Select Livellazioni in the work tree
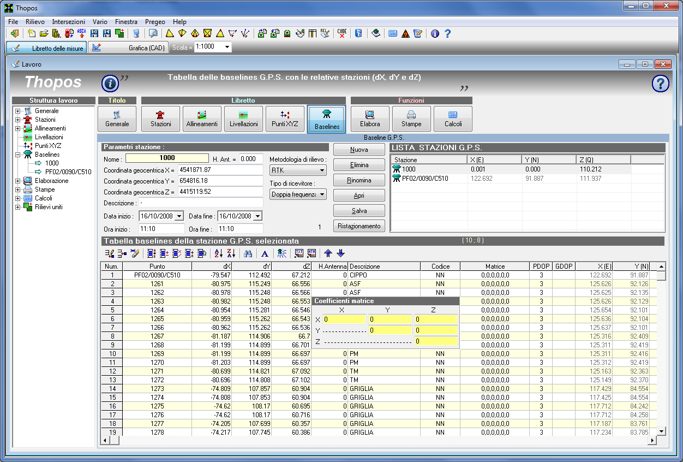 [x=49, y=137]
